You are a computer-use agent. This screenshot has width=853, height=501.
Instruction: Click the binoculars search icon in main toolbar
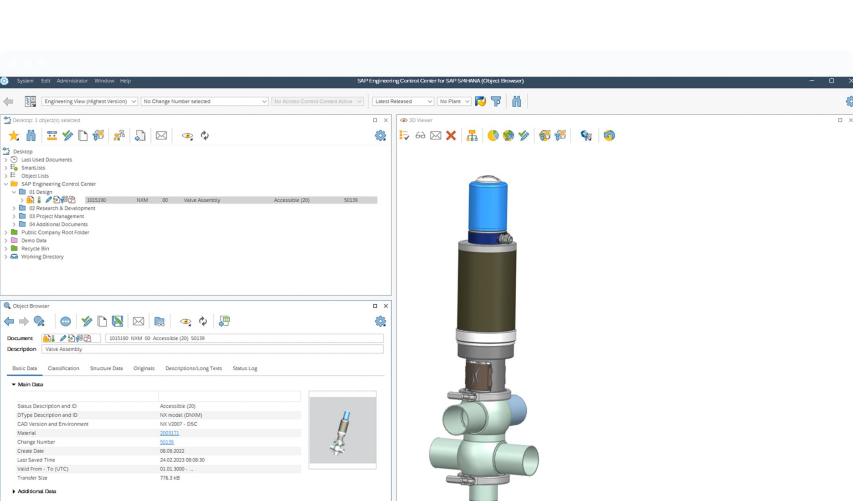(516, 102)
